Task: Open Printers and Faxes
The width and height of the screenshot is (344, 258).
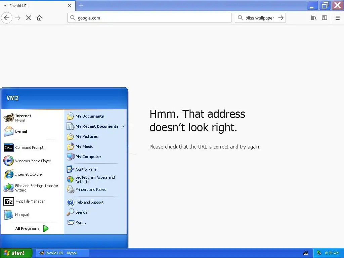Action: (96, 189)
